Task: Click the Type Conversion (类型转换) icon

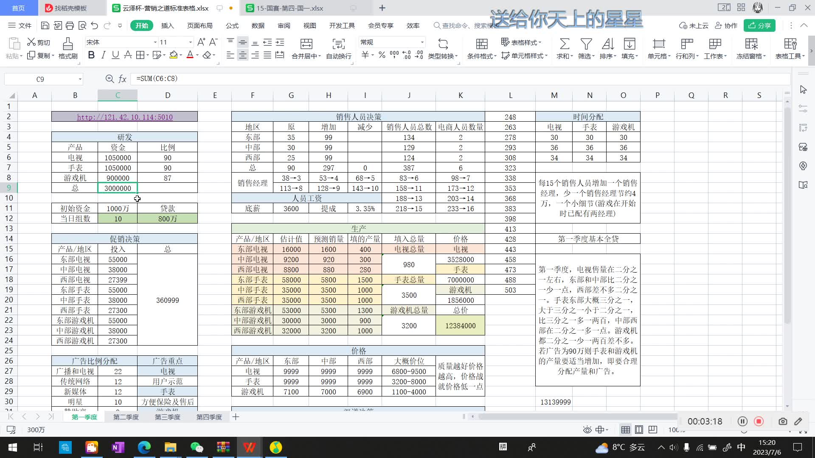Action: 443,44
